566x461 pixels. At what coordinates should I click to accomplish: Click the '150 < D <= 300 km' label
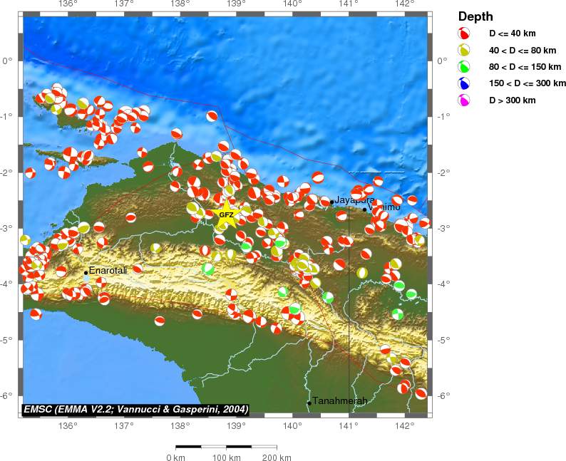pos(527,83)
